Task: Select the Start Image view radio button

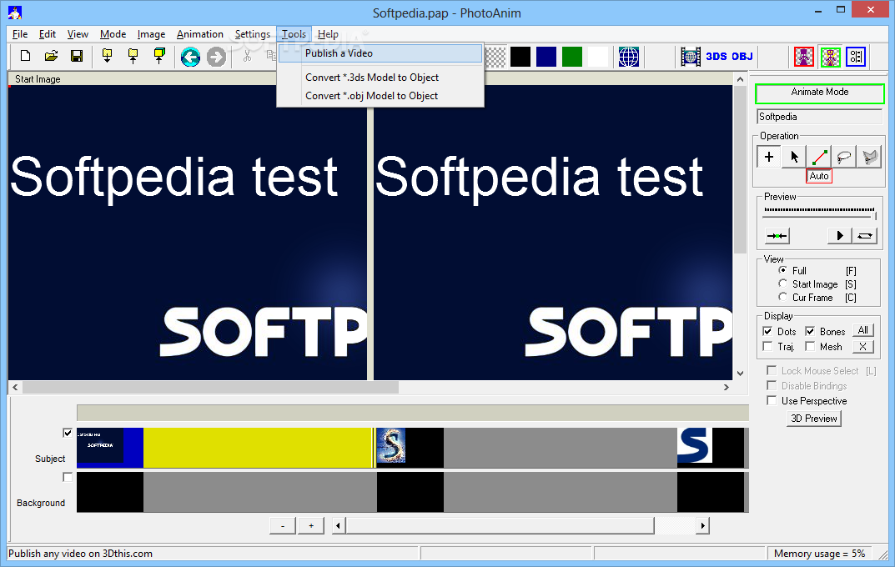Action: point(782,283)
